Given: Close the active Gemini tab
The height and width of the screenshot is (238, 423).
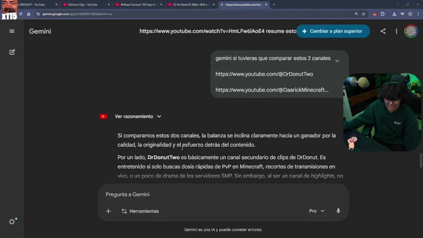Looking at the screenshot, I should [x=266, y=5].
